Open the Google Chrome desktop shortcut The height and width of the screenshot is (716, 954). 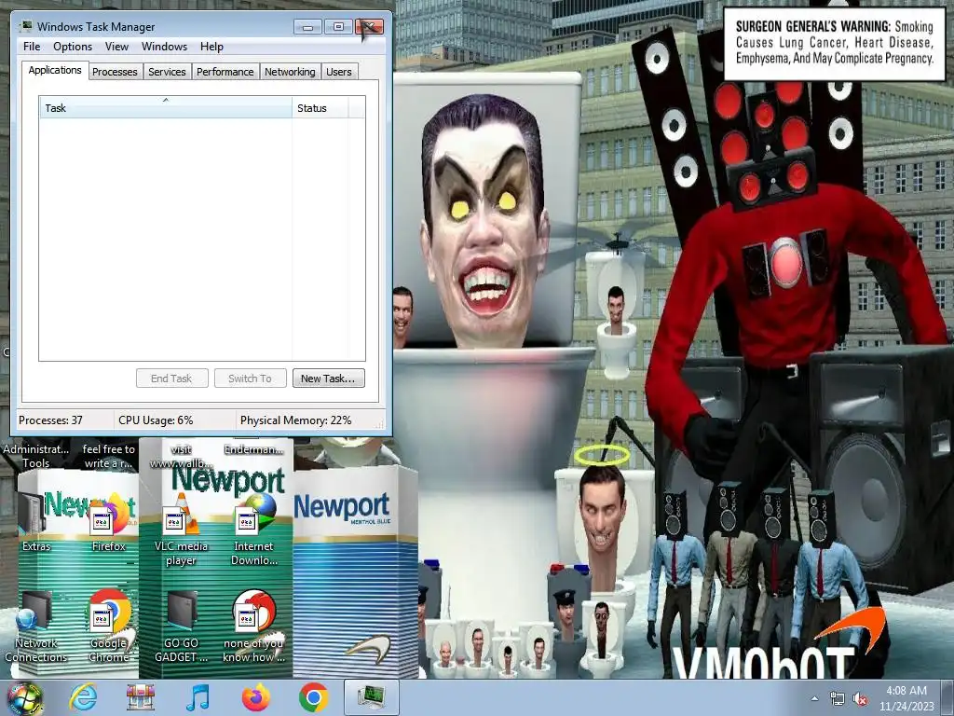coord(109,627)
